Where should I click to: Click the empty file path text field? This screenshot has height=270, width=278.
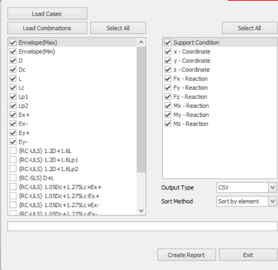142,226
